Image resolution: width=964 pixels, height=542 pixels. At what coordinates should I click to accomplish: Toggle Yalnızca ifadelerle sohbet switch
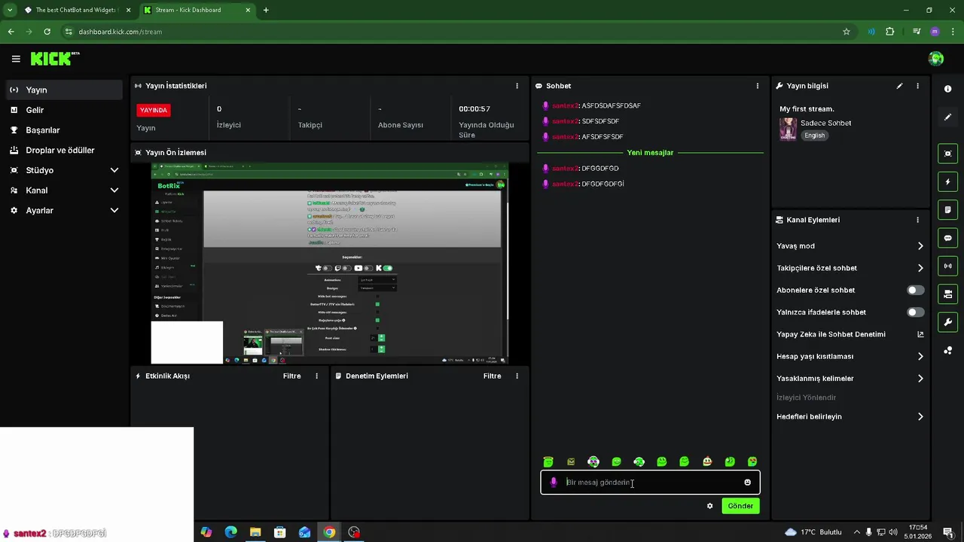(915, 312)
